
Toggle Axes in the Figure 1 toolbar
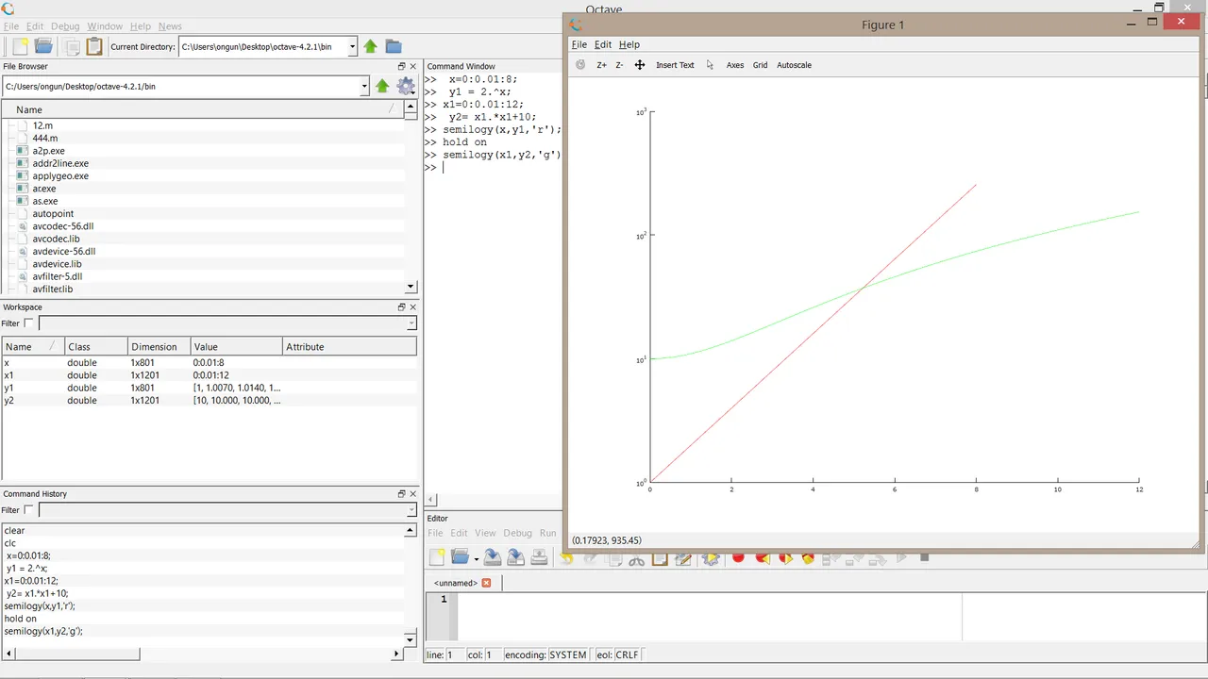735,65
